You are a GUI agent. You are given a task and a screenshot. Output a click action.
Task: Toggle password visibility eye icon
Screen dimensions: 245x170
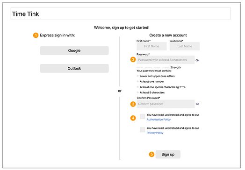pyautogui.click(x=197, y=60)
